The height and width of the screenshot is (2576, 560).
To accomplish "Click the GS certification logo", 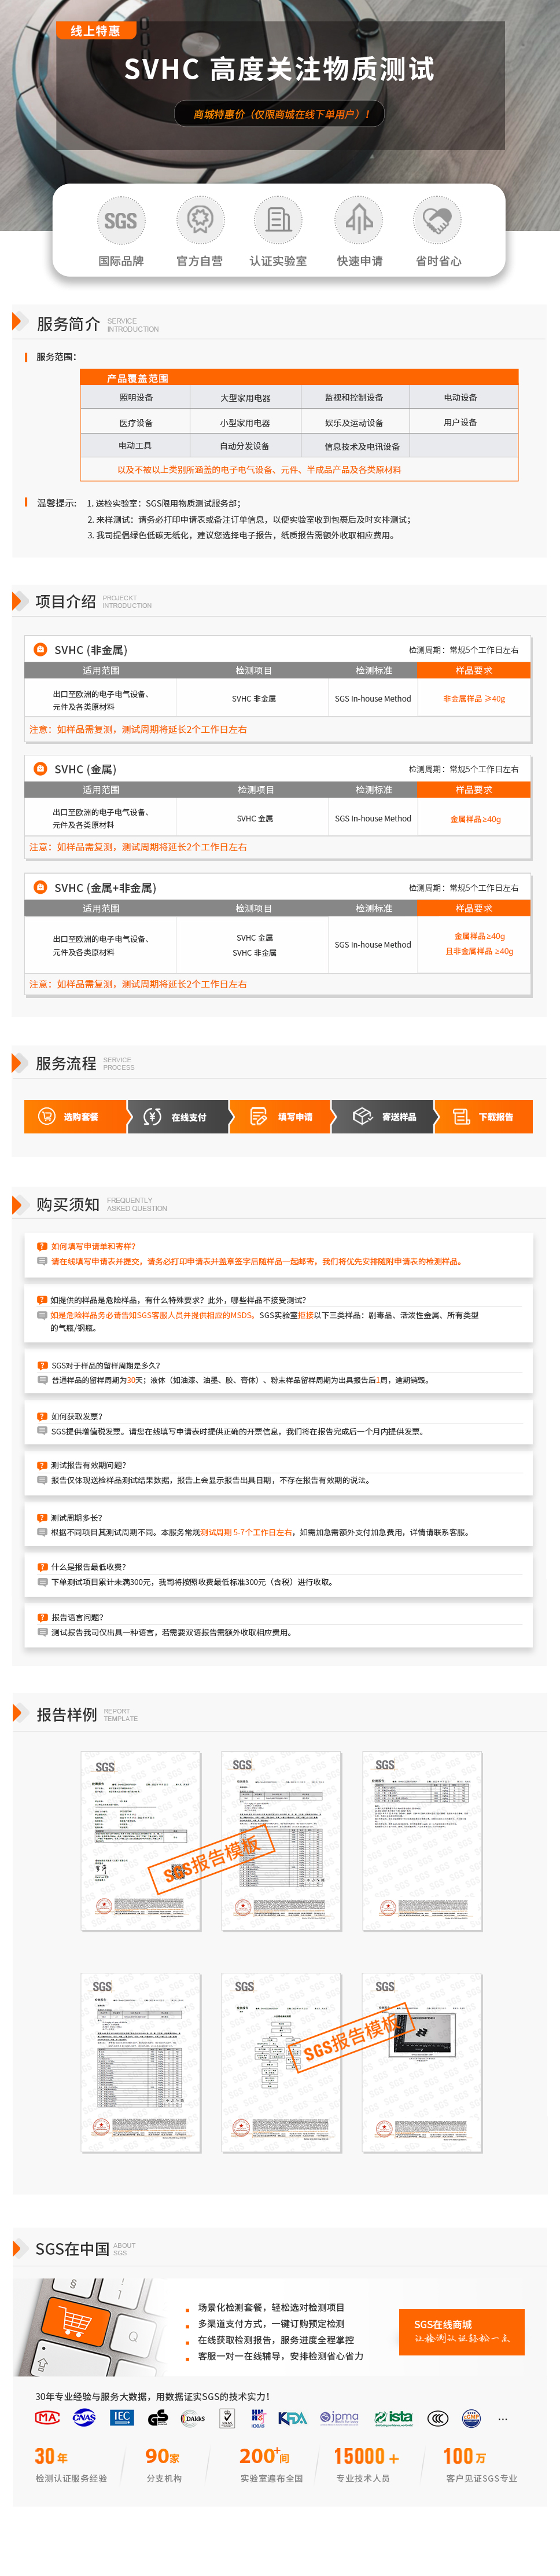I will (158, 2417).
